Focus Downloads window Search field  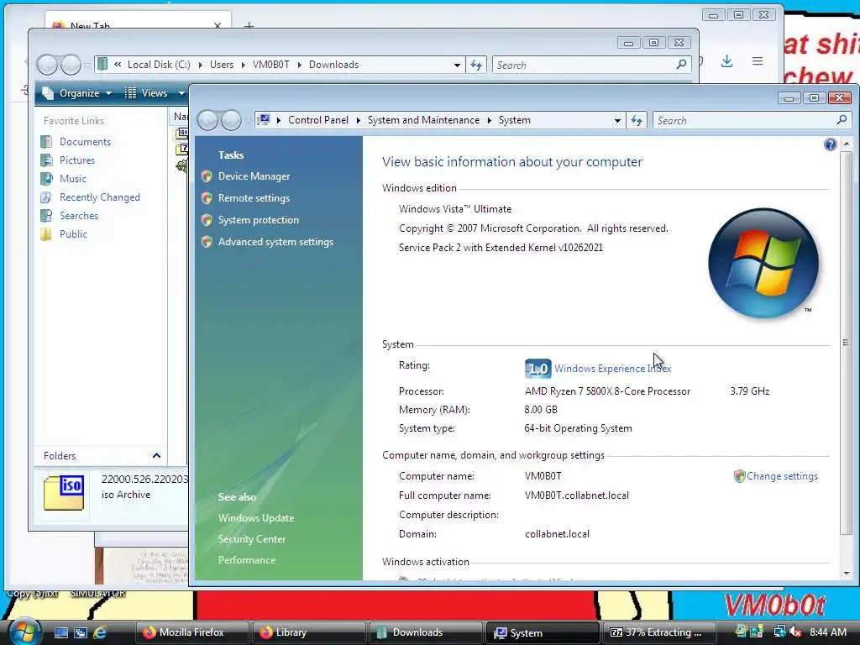coord(590,65)
